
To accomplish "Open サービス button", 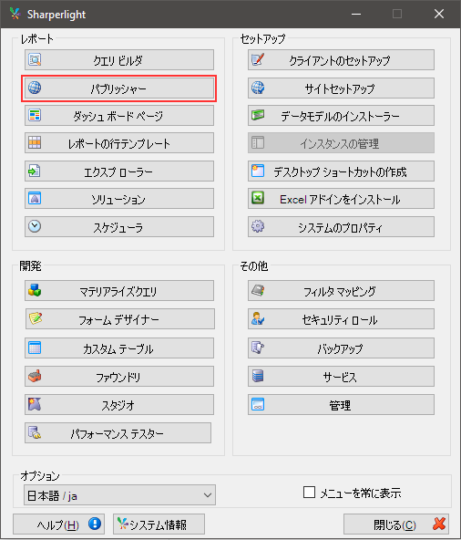I will (341, 377).
